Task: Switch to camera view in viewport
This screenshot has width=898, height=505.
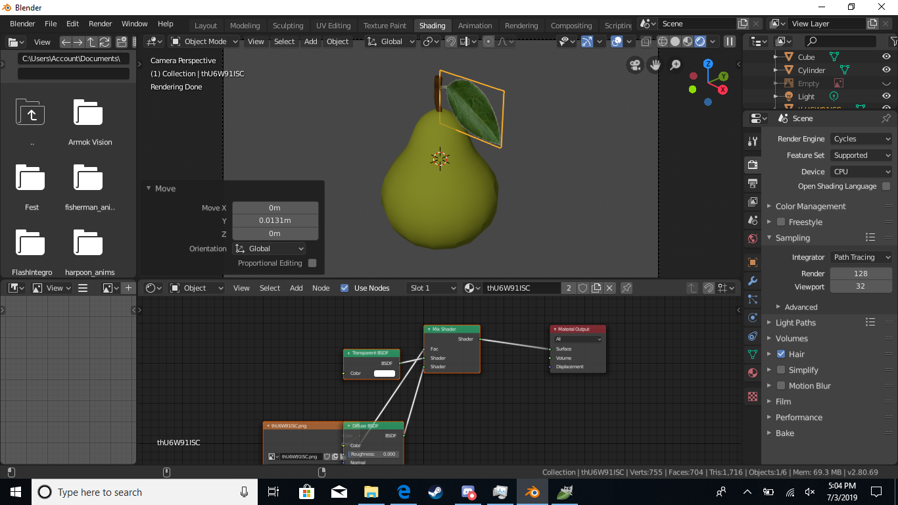Action: 635,64
